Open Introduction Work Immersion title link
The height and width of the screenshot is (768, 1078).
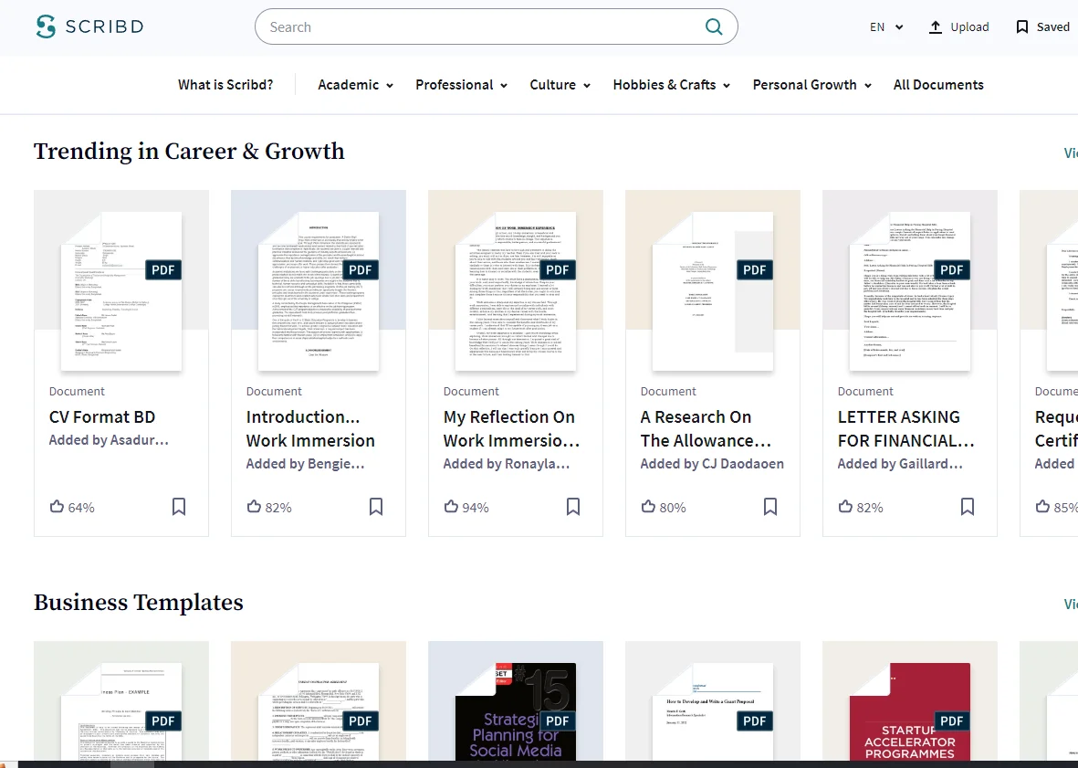[x=310, y=428]
